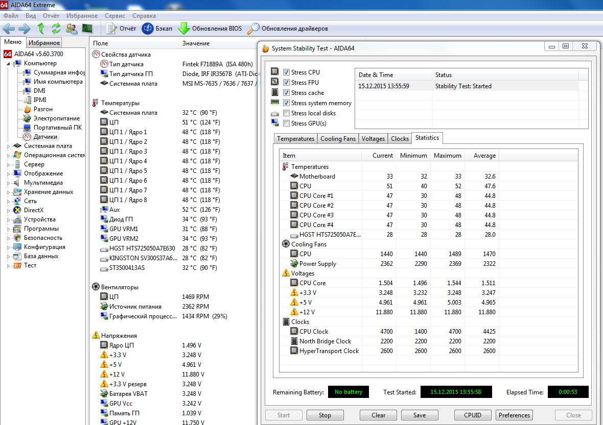Click the Refresh toolbar icon
The width and height of the screenshot is (603, 425).
56,29
